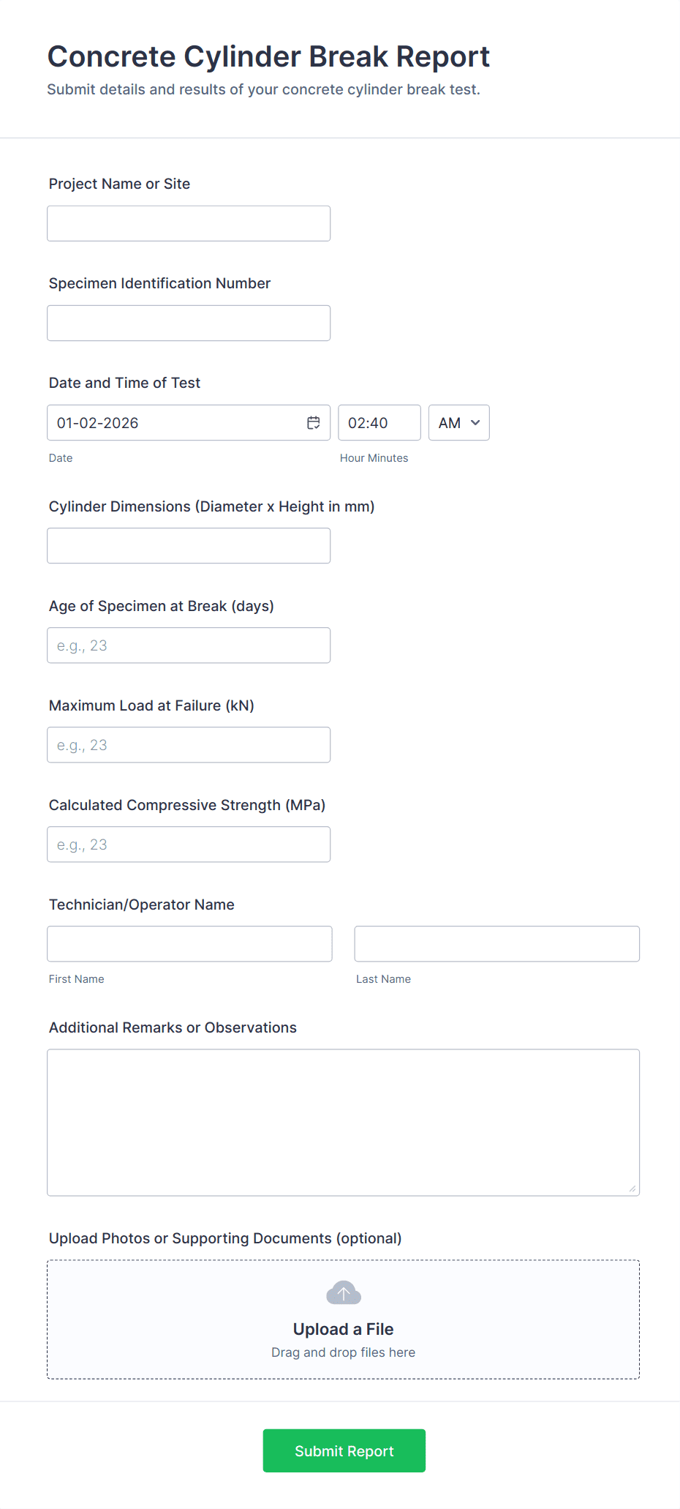This screenshot has width=680, height=1509.
Task: Click the textarea resize handle
Action: point(633,1190)
